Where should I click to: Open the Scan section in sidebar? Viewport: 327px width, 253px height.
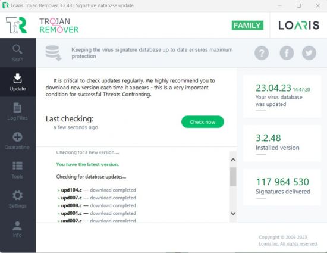coord(17,53)
